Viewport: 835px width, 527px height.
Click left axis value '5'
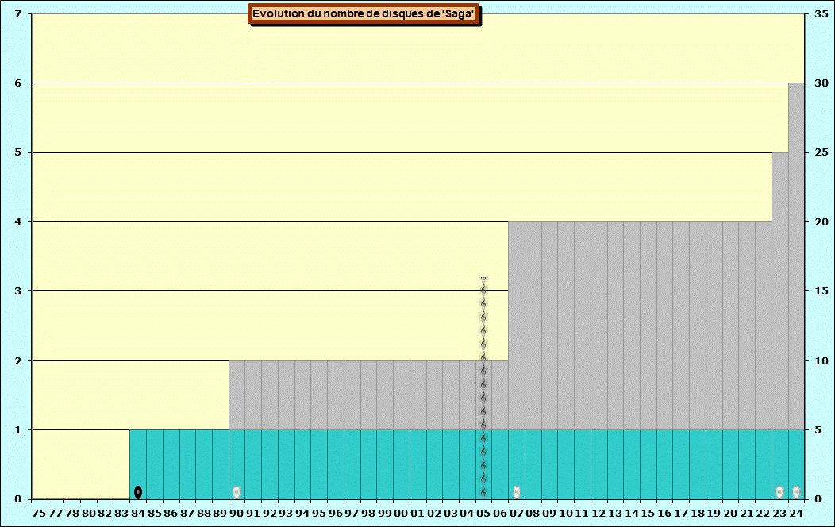coord(18,152)
